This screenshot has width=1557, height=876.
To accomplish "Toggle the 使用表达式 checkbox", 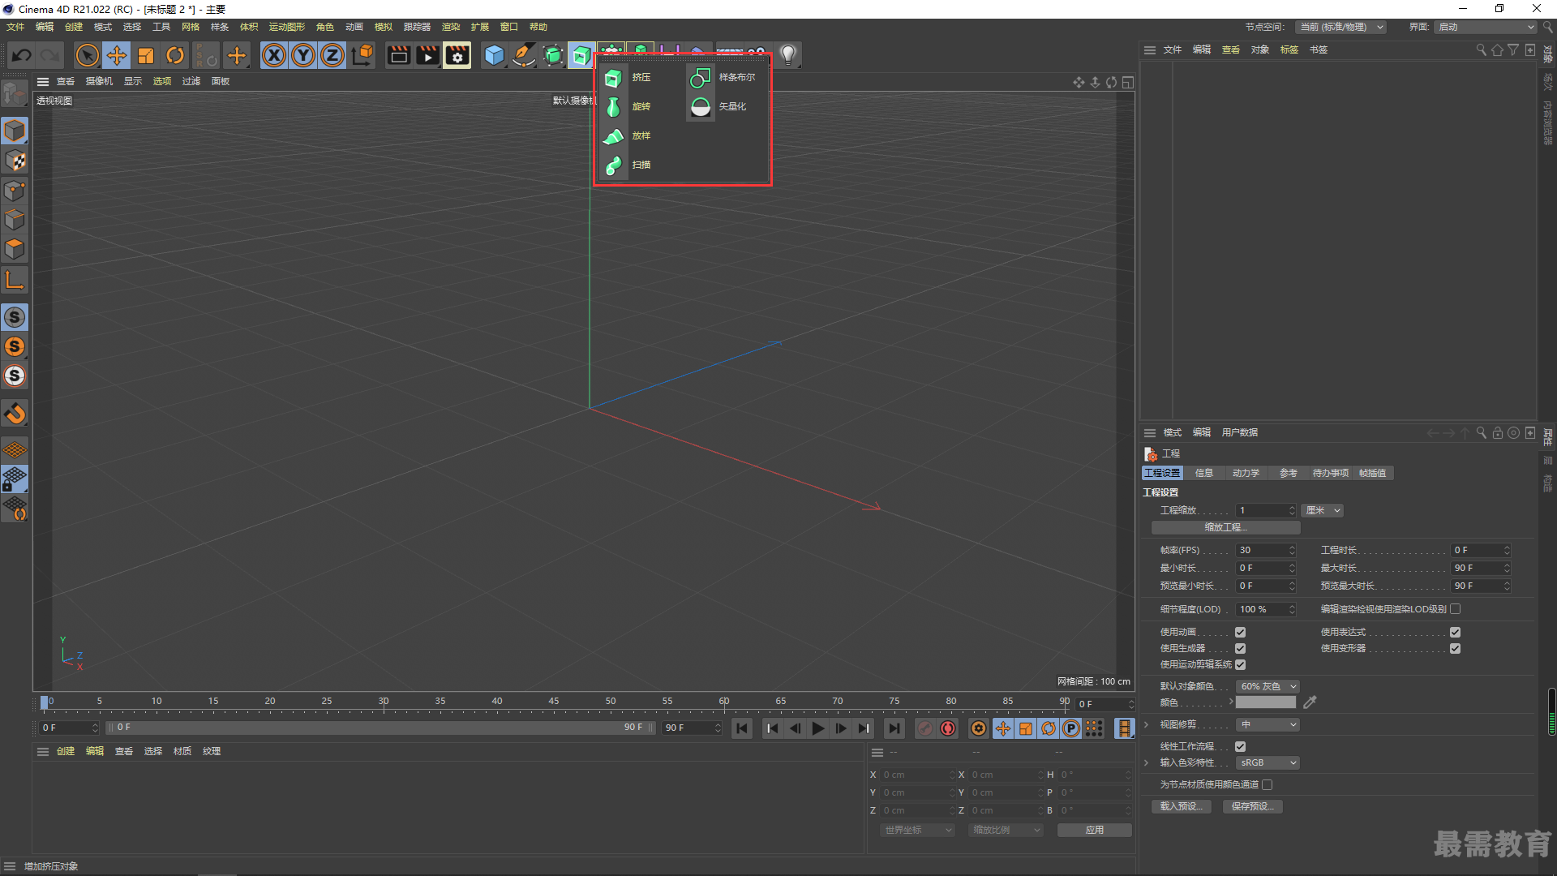I will [1456, 632].
